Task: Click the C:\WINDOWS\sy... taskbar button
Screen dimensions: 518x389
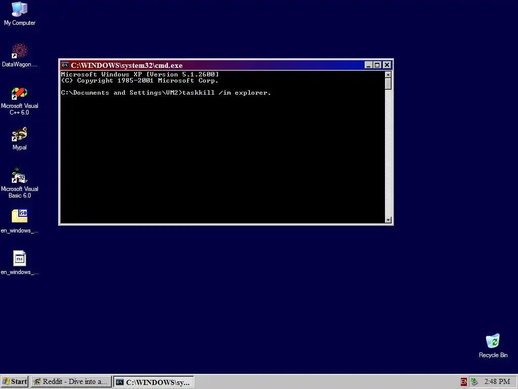Action: click(x=154, y=382)
